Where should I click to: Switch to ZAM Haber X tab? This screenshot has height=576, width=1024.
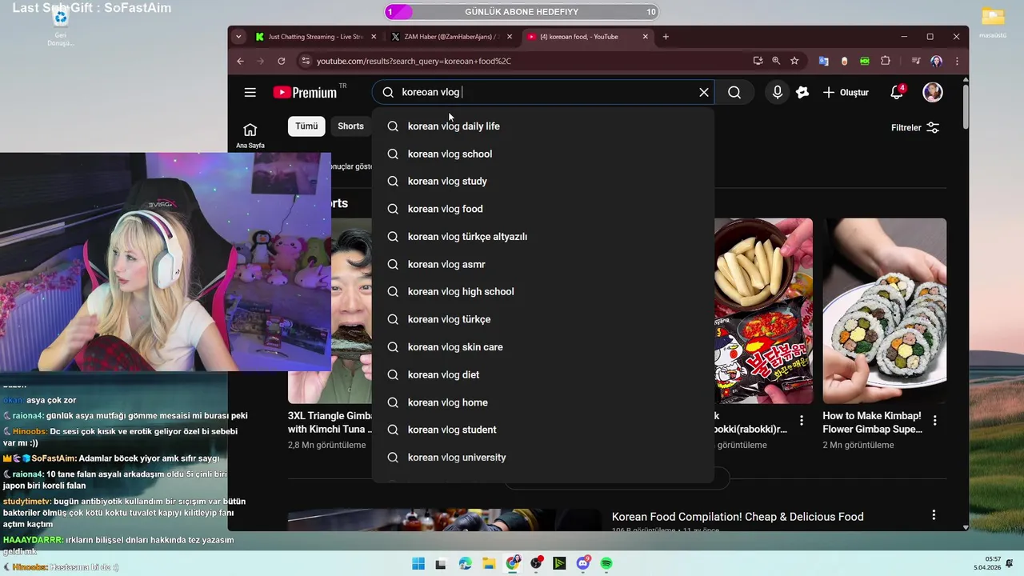451,37
